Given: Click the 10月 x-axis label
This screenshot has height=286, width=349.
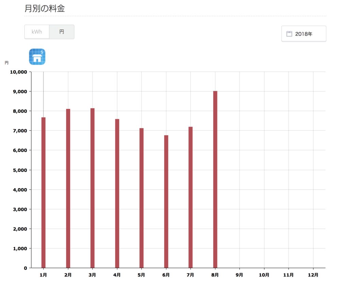Looking at the screenshot, I should [x=264, y=274].
